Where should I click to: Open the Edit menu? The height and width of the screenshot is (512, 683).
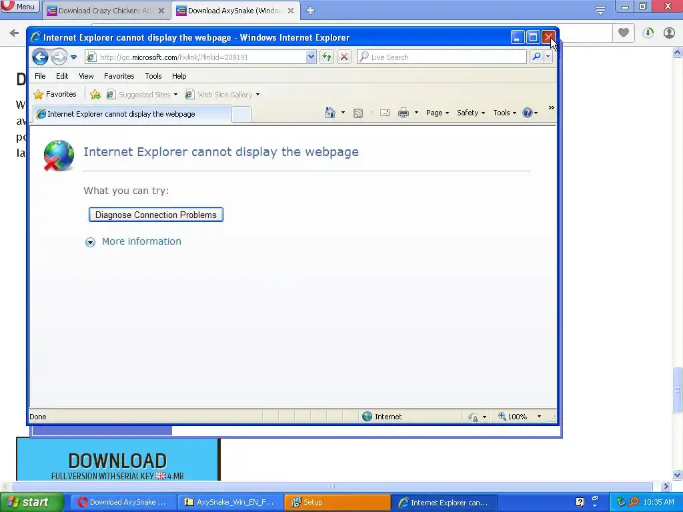62,76
